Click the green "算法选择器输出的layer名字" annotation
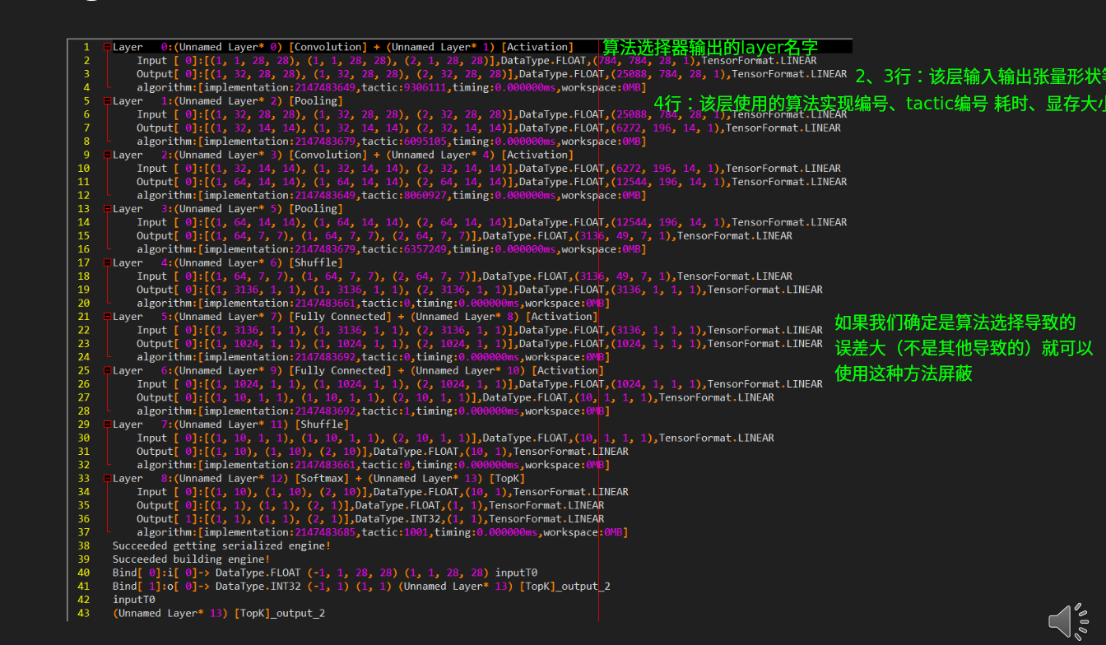This screenshot has height=645, width=1106. pyautogui.click(x=710, y=48)
